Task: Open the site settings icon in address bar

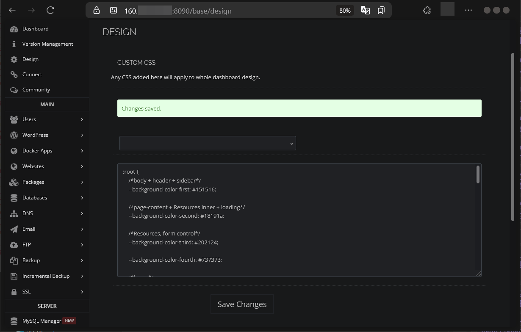Action: [x=113, y=10]
